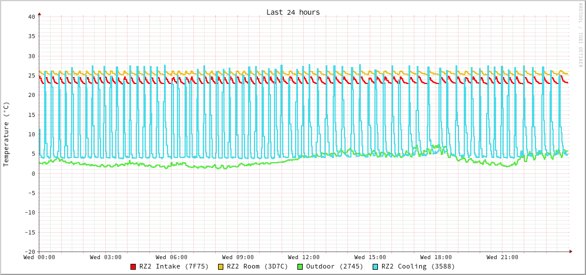Click the Wed 00:00 time axis label
The image size is (586, 275).
(x=39, y=257)
